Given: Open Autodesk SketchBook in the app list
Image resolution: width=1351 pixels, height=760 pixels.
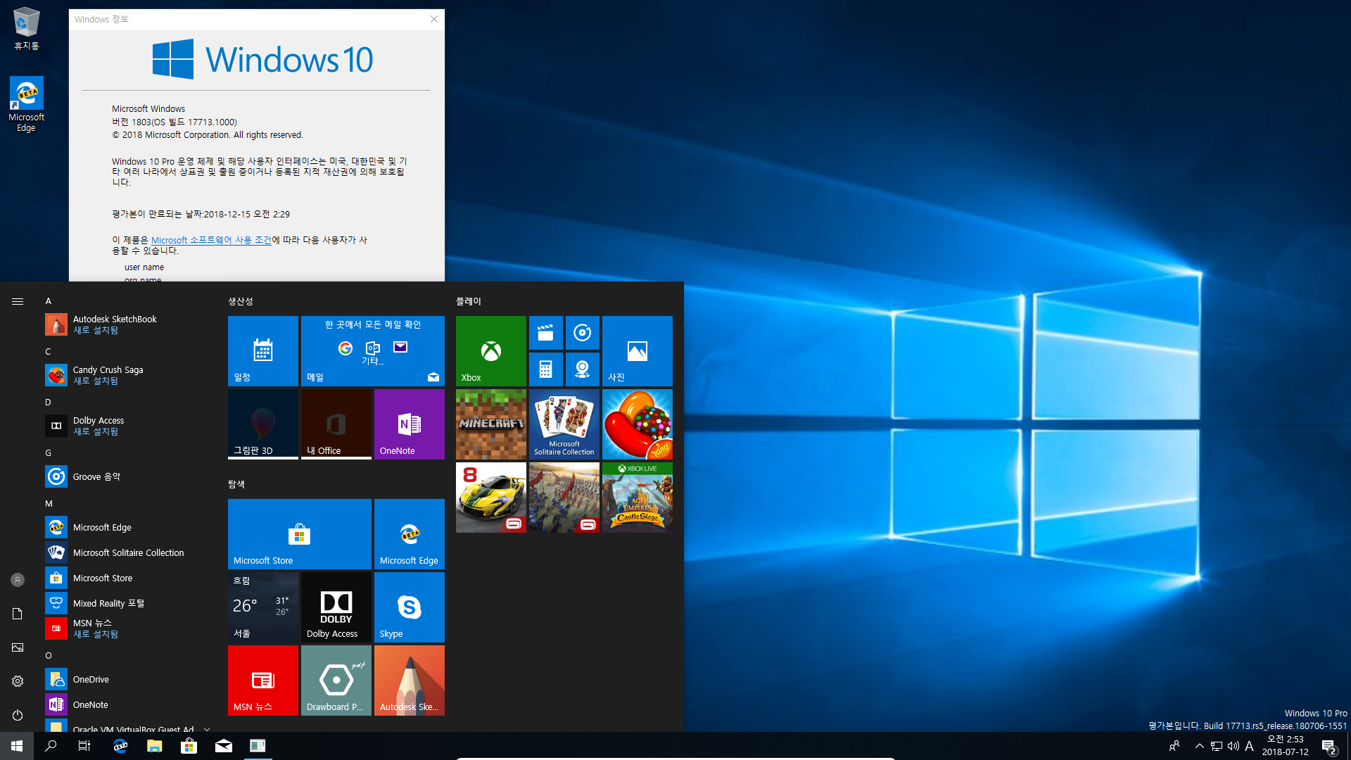Looking at the screenshot, I should (x=127, y=324).
